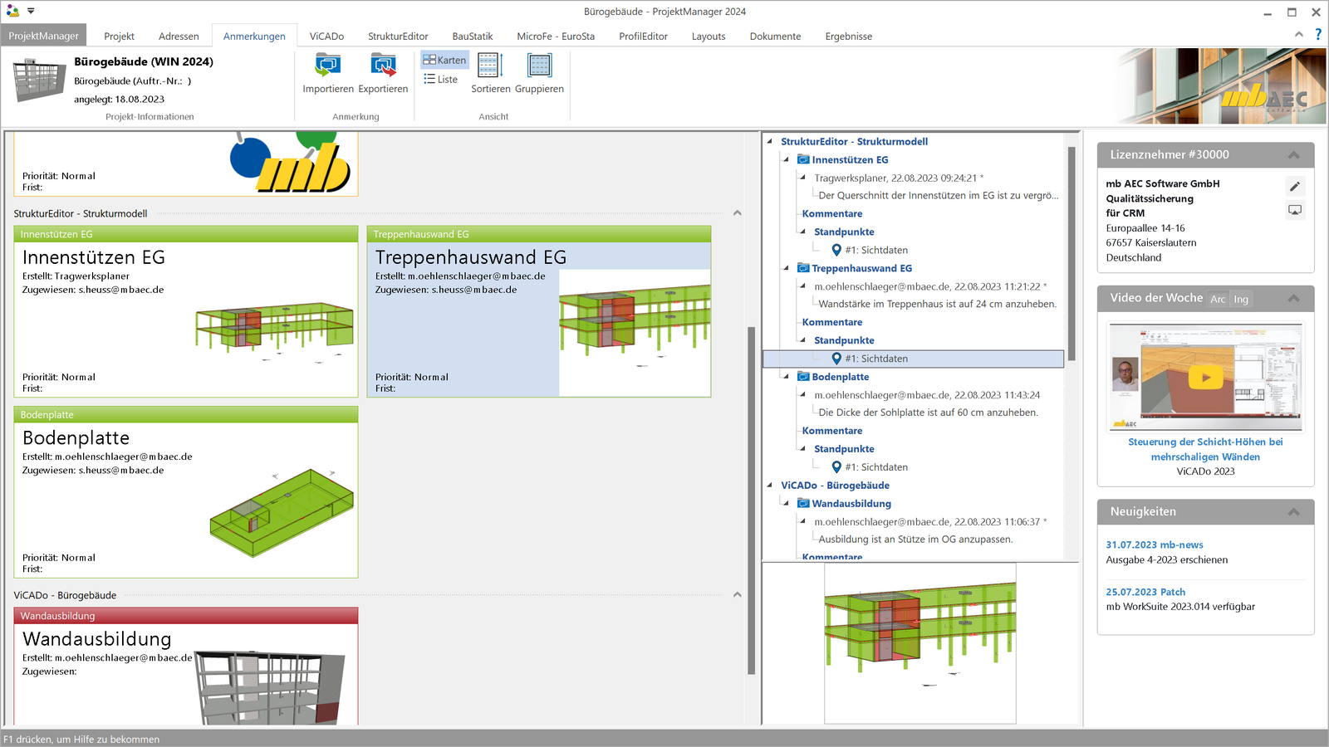
Task: Switch to Liste view
Action: click(x=441, y=79)
